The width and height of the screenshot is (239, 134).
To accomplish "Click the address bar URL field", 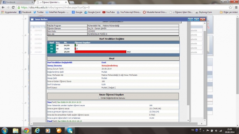I will 122,7.
